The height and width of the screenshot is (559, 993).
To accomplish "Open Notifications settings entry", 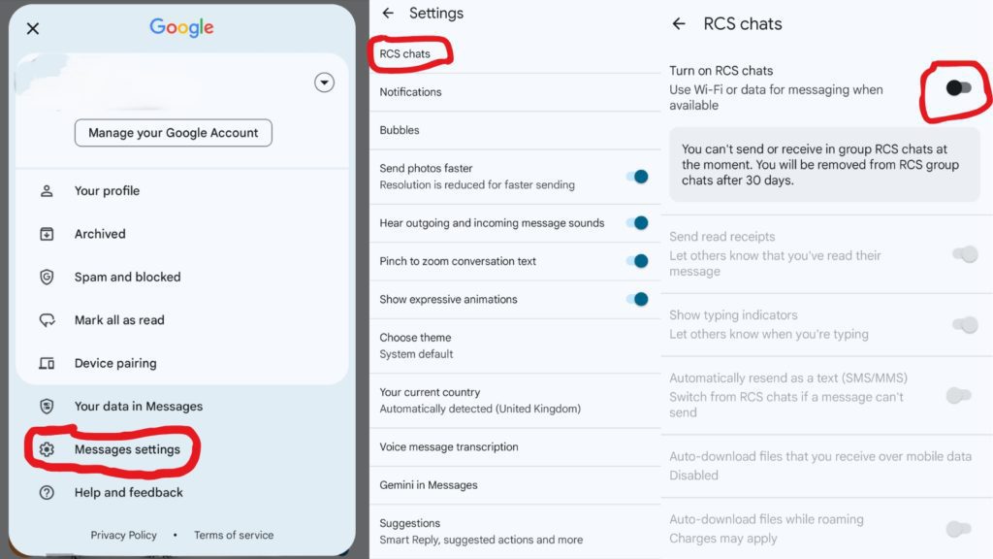I will (x=515, y=92).
